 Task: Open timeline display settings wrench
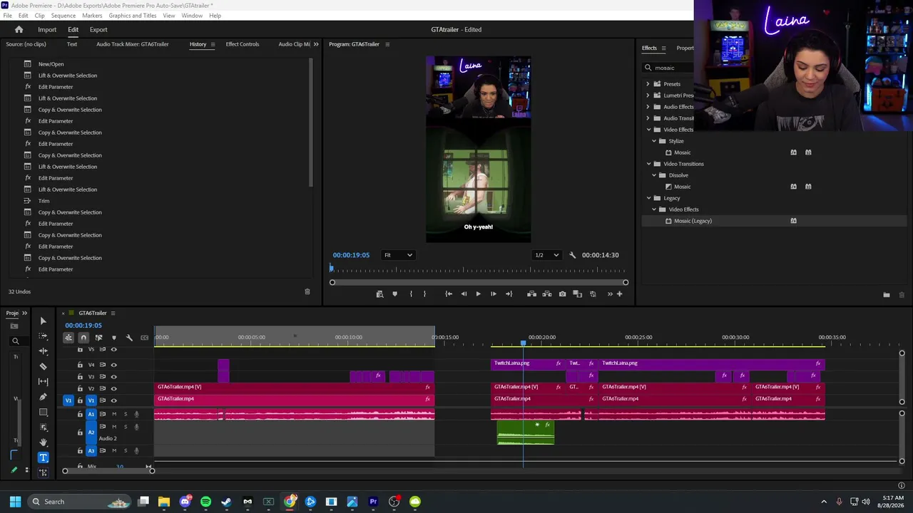coord(129,338)
